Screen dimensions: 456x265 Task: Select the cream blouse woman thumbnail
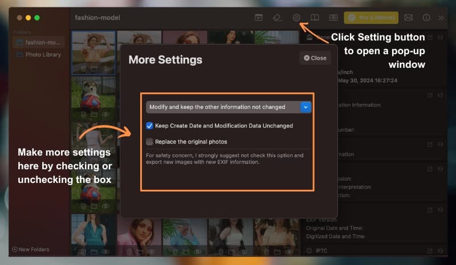tap(276, 237)
